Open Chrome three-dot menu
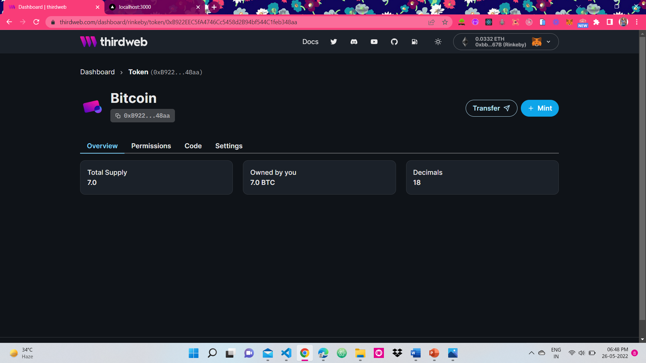646x363 pixels. pyautogui.click(x=637, y=22)
